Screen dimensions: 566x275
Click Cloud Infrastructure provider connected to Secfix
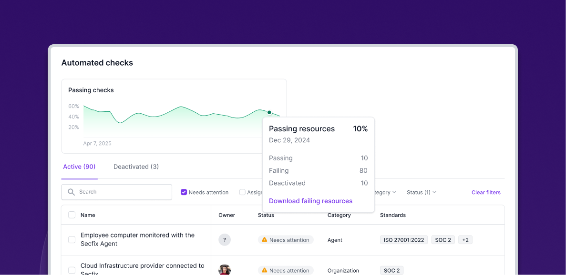point(142,270)
